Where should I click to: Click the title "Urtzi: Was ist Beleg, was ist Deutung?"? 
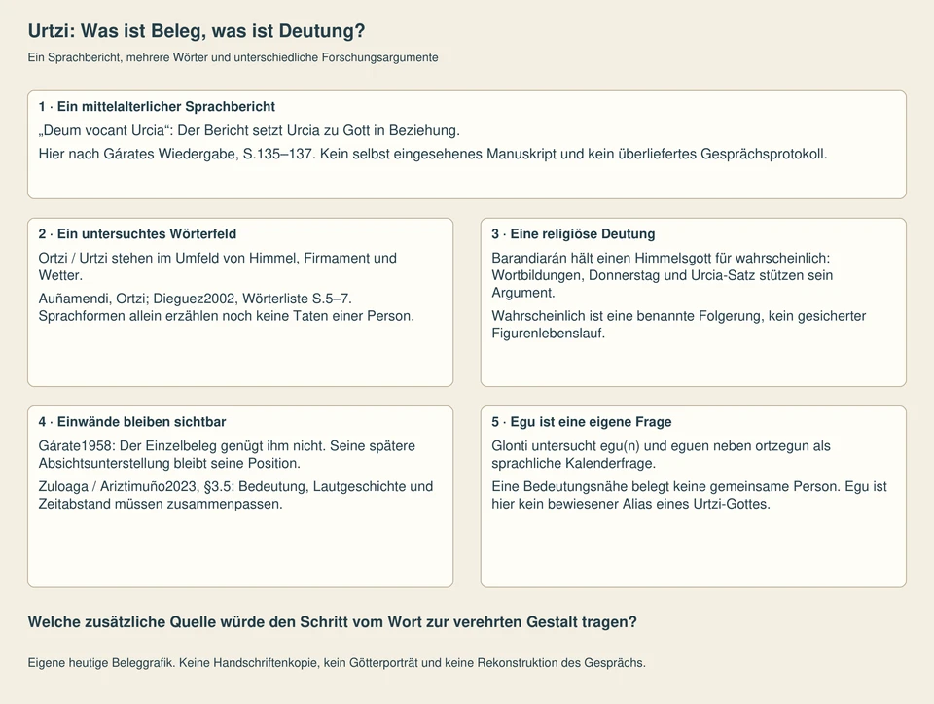pos(197,31)
